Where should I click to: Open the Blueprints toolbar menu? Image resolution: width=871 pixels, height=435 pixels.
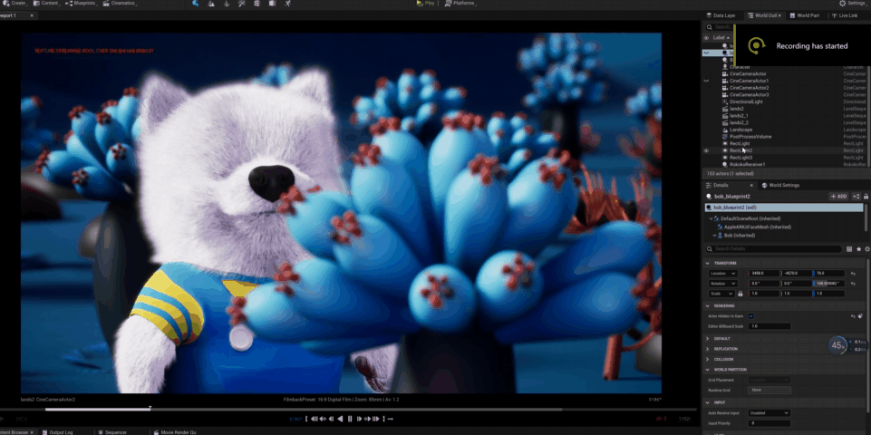(x=82, y=4)
